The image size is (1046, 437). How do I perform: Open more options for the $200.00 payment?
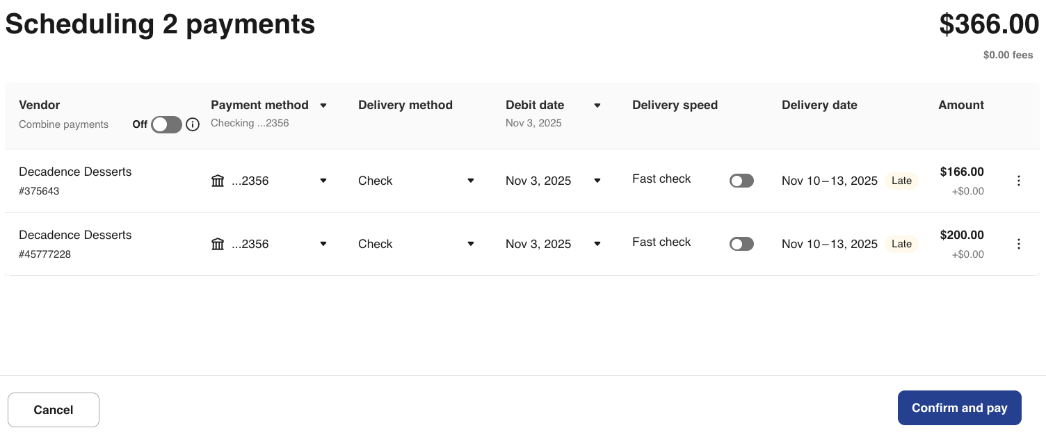1019,244
